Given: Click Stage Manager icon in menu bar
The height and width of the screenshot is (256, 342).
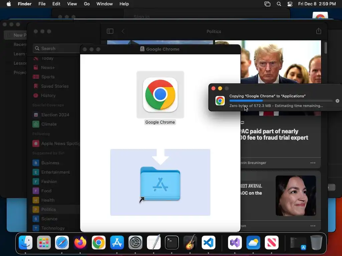Looking at the screenshot, I should coord(267,4).
